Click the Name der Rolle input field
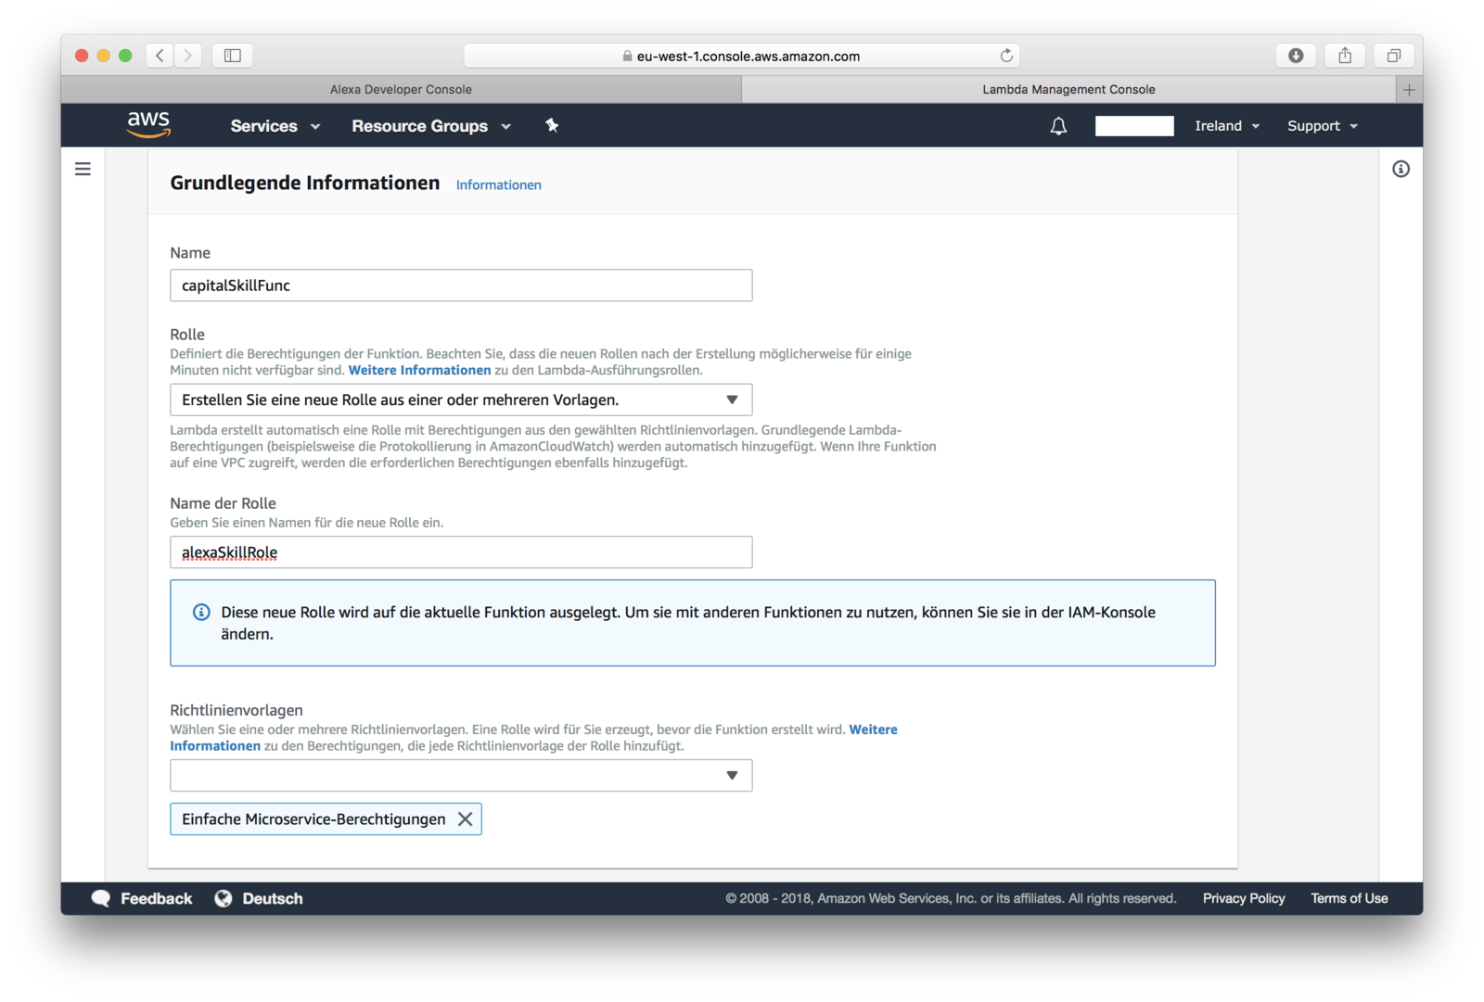 click(461, 552)
